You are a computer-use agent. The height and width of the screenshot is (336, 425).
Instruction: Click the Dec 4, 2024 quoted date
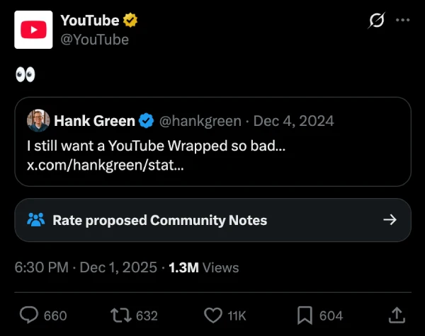tap(293, 121)
